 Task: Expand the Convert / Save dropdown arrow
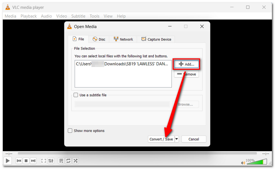(x=177, y=139)
